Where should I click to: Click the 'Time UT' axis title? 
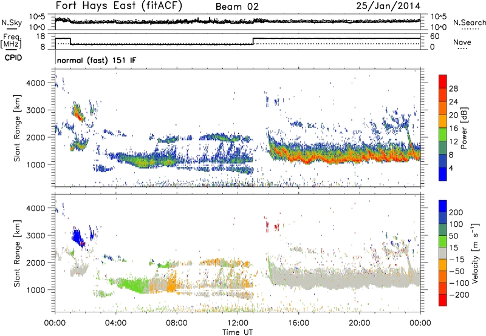point(238,332)
